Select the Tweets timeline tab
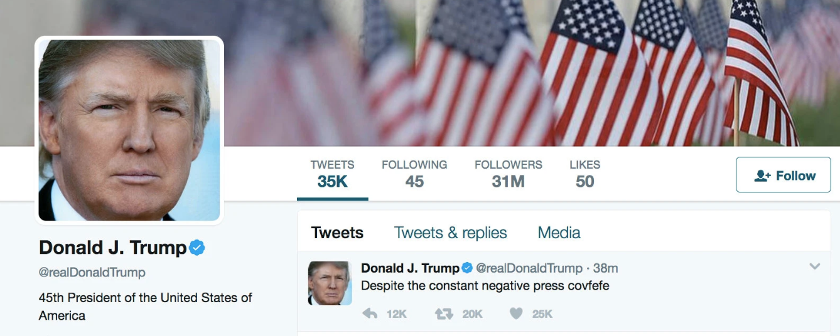 pos(337,233)
